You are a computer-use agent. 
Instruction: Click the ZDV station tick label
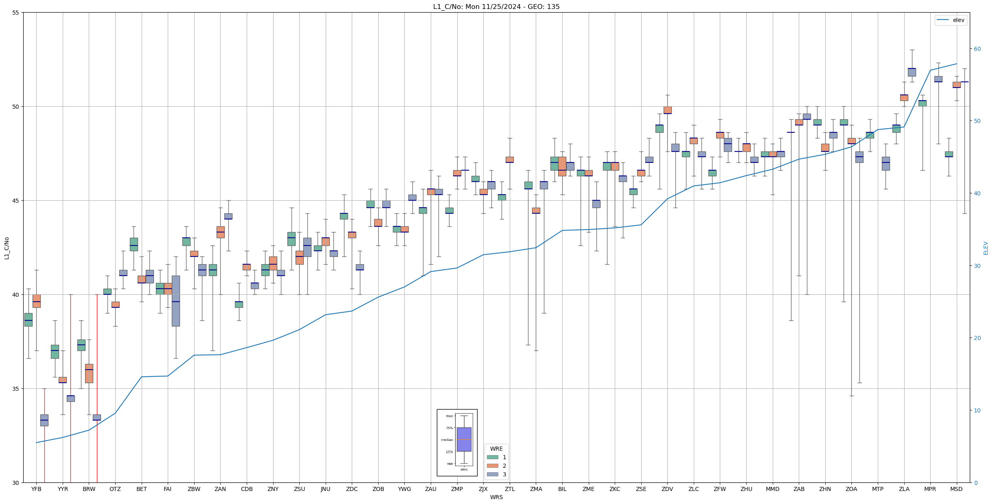[x=667, y=489]
